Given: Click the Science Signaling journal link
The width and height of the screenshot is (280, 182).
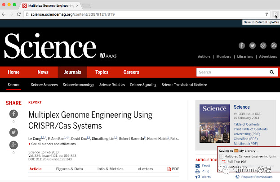Looking at the screenshot, I should (x=143, y=85).
